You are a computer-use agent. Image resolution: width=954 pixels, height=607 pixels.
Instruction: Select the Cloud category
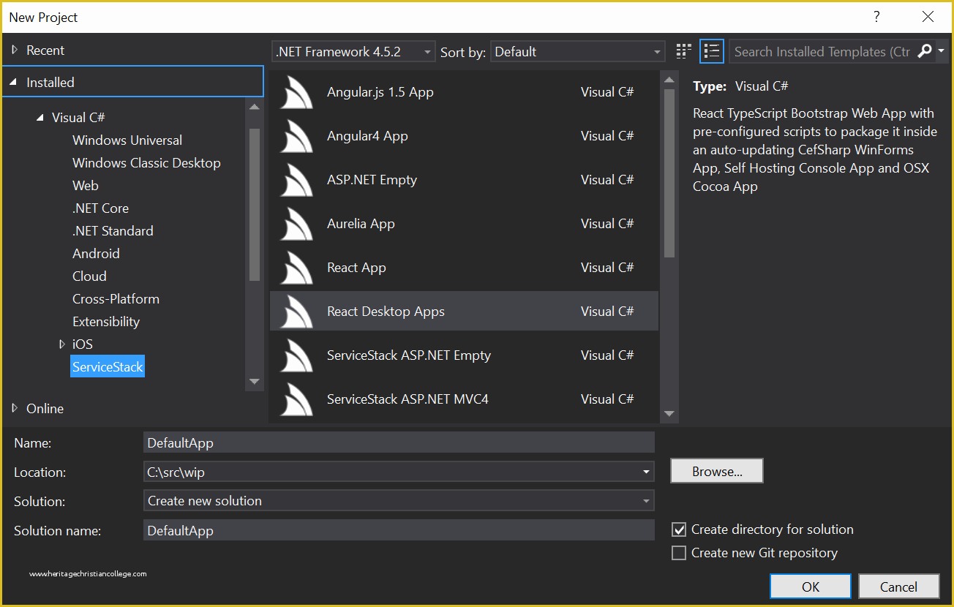click(x=89, y=276)
